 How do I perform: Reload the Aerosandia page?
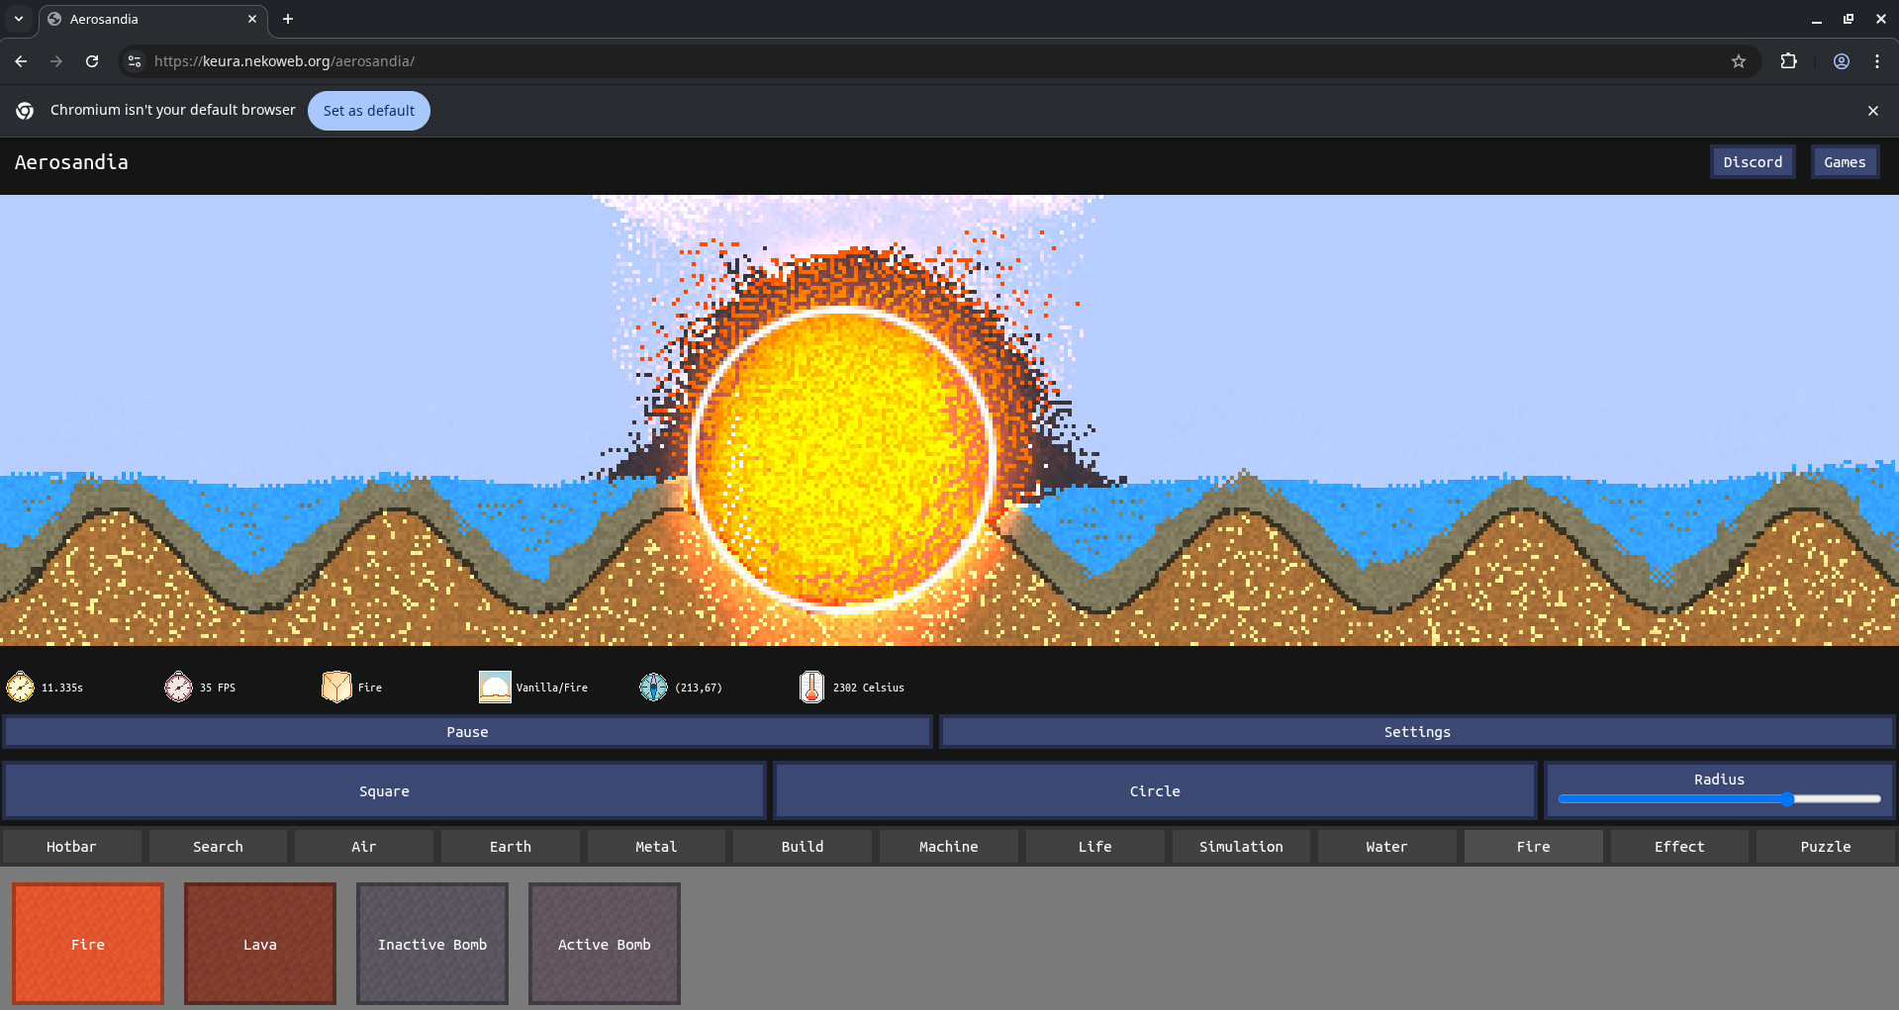click(x=92, y=61)
